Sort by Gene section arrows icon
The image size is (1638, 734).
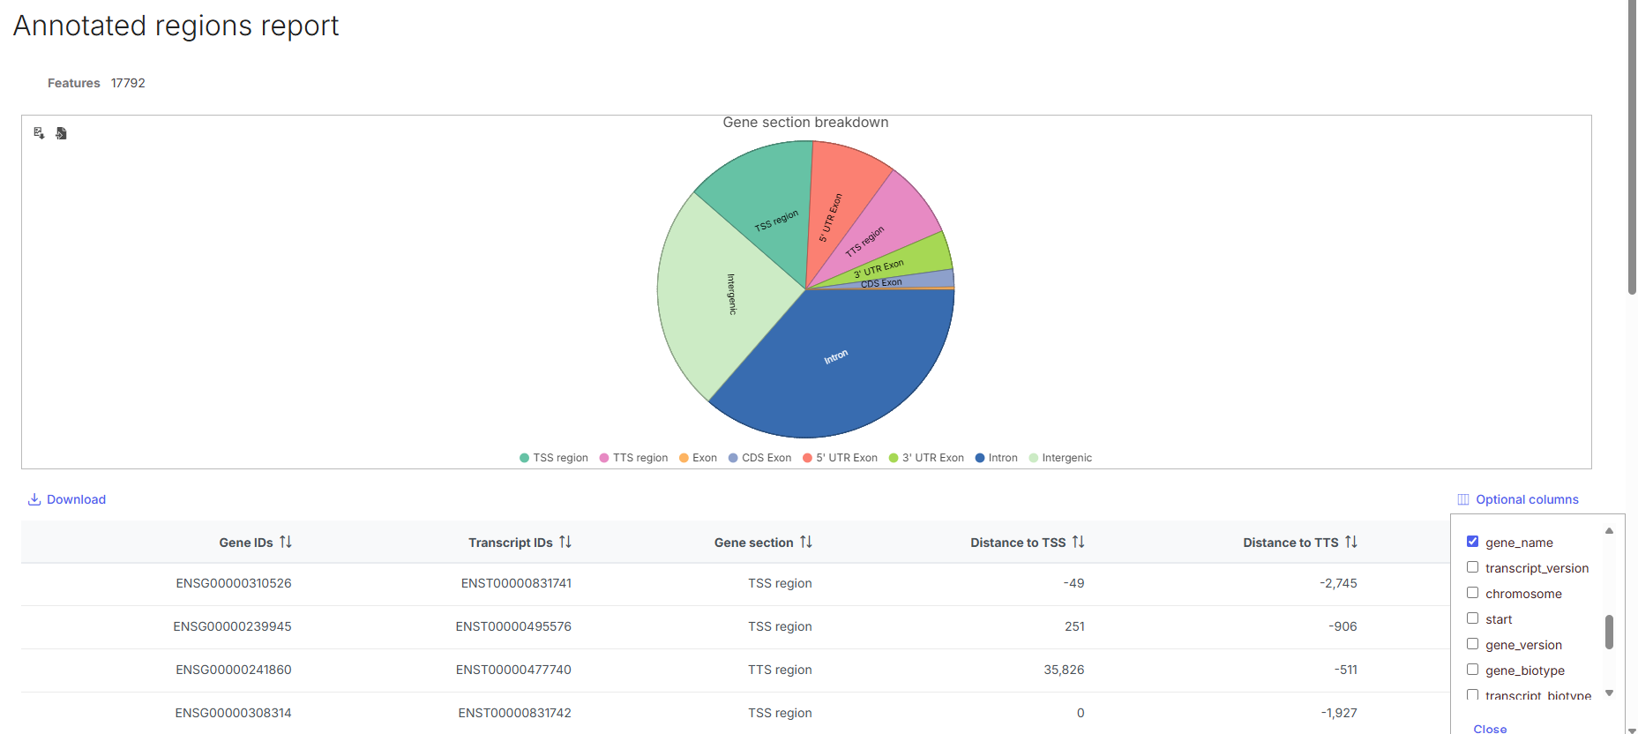point(806,542)
